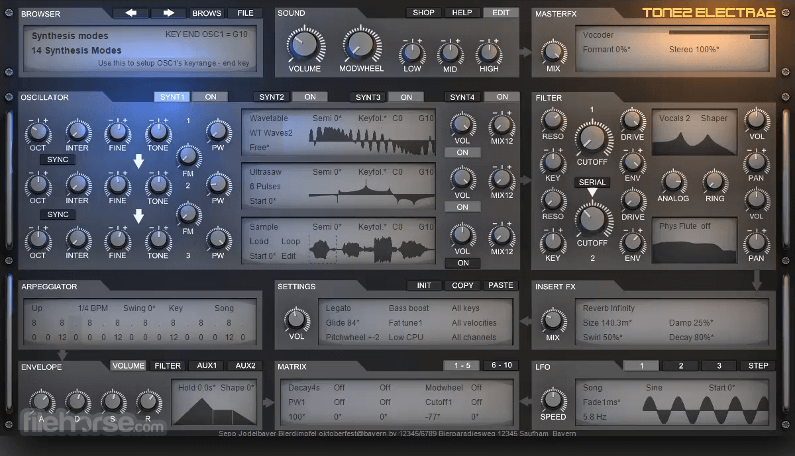Click the VOLUME knob in Sound panel
The height and width of the screenshot is (456, 795).
304,45
